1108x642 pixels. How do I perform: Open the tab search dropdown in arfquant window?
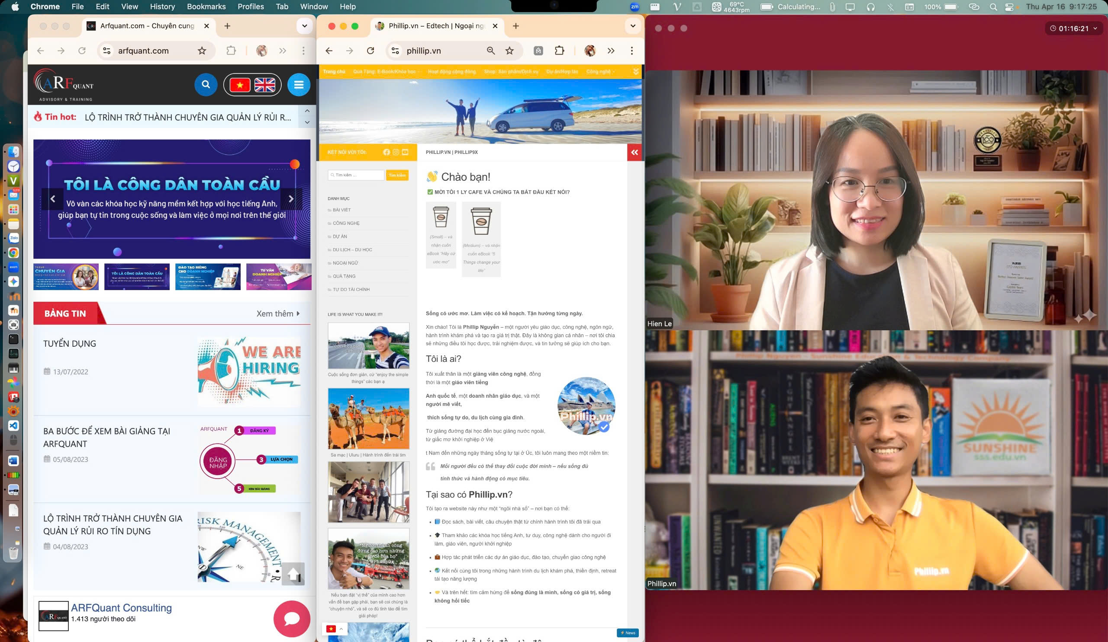pyautogui.click(x=304, y=26)
